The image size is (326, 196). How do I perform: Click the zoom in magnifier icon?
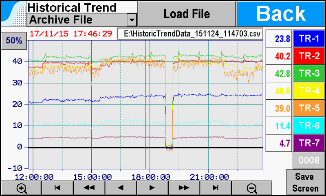coord(21,188)
